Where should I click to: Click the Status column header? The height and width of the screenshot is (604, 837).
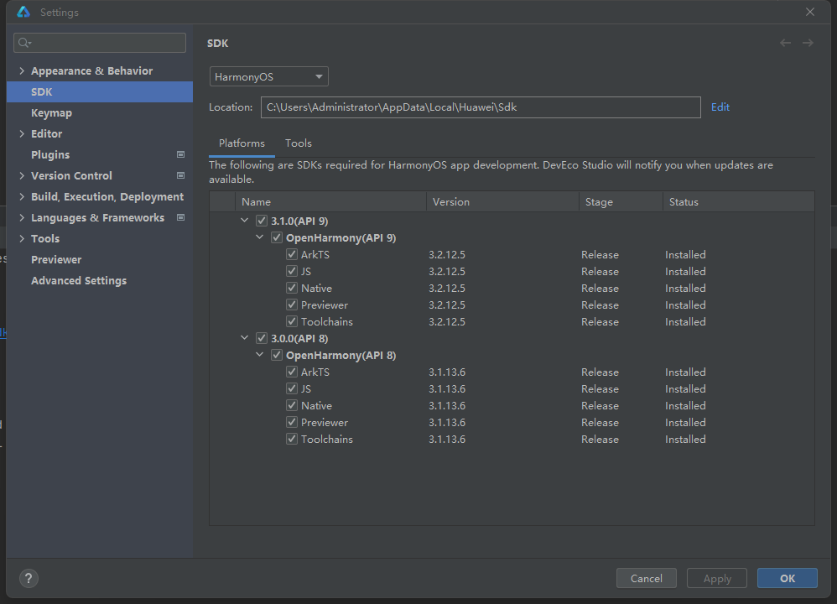coord(739,202)
